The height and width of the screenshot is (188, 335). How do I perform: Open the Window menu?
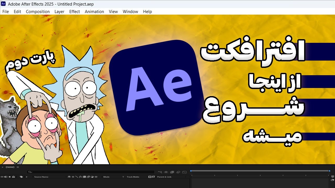coord(130,11)
